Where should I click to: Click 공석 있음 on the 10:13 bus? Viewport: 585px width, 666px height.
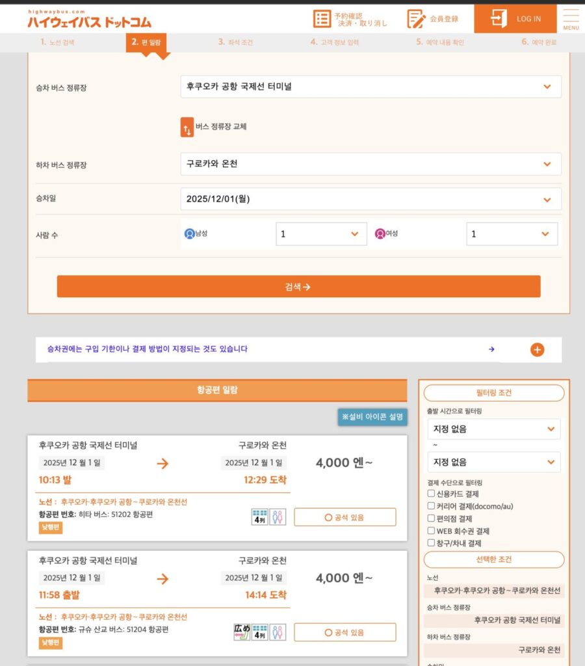point(346,516)
